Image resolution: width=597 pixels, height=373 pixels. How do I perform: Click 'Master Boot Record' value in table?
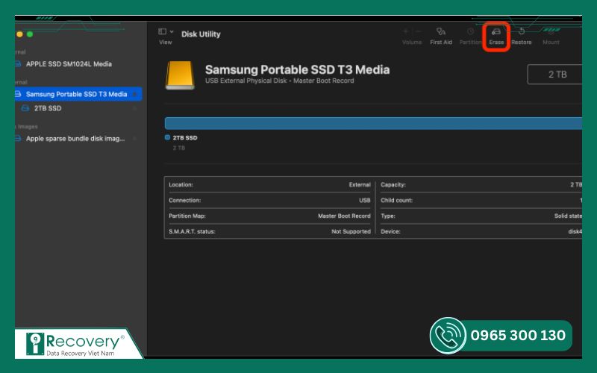(344, 216)
